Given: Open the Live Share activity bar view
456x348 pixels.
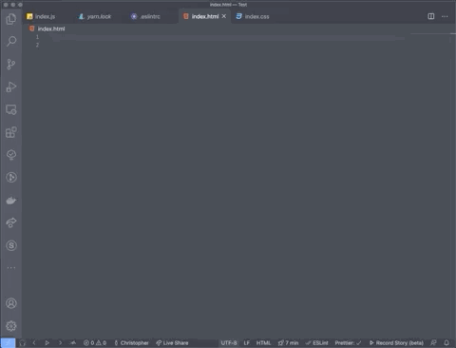Looking at the screenshot, I should click(x=11, y=222).
